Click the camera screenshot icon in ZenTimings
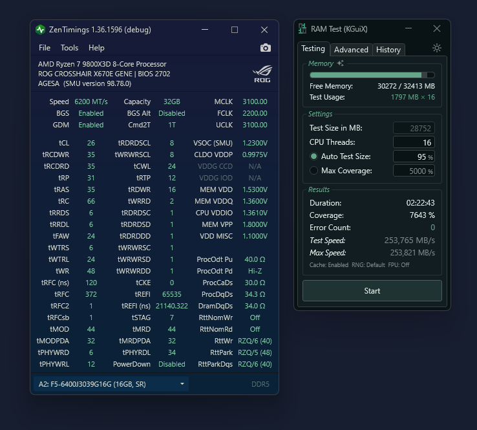Screen dimensions: 477x430 pyautogui.click(x=265, y=48)
